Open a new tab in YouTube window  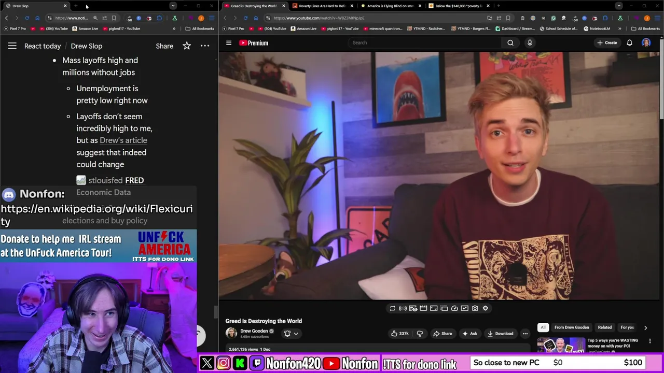tap(499, 6)
